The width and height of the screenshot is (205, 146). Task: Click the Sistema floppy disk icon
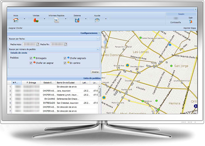pos(77,20)
